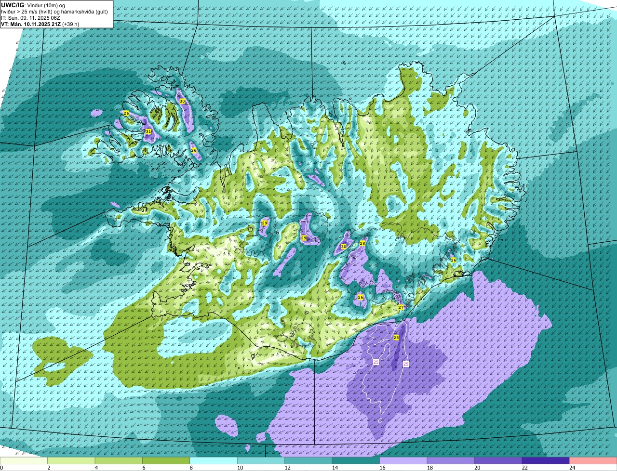Click the yellow '31' peak gust label
The width and height of the screenshot is (617, 471).
pos(148,131)
